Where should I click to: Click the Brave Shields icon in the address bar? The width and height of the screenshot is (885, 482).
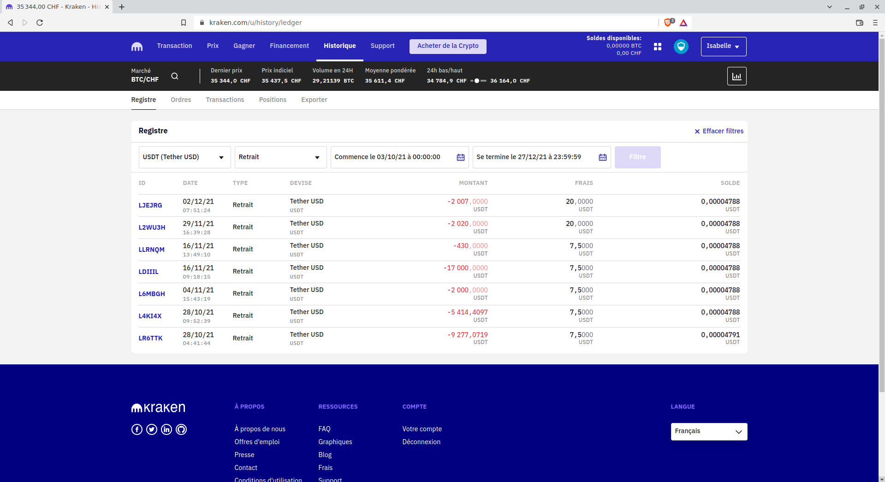point(668,23)
